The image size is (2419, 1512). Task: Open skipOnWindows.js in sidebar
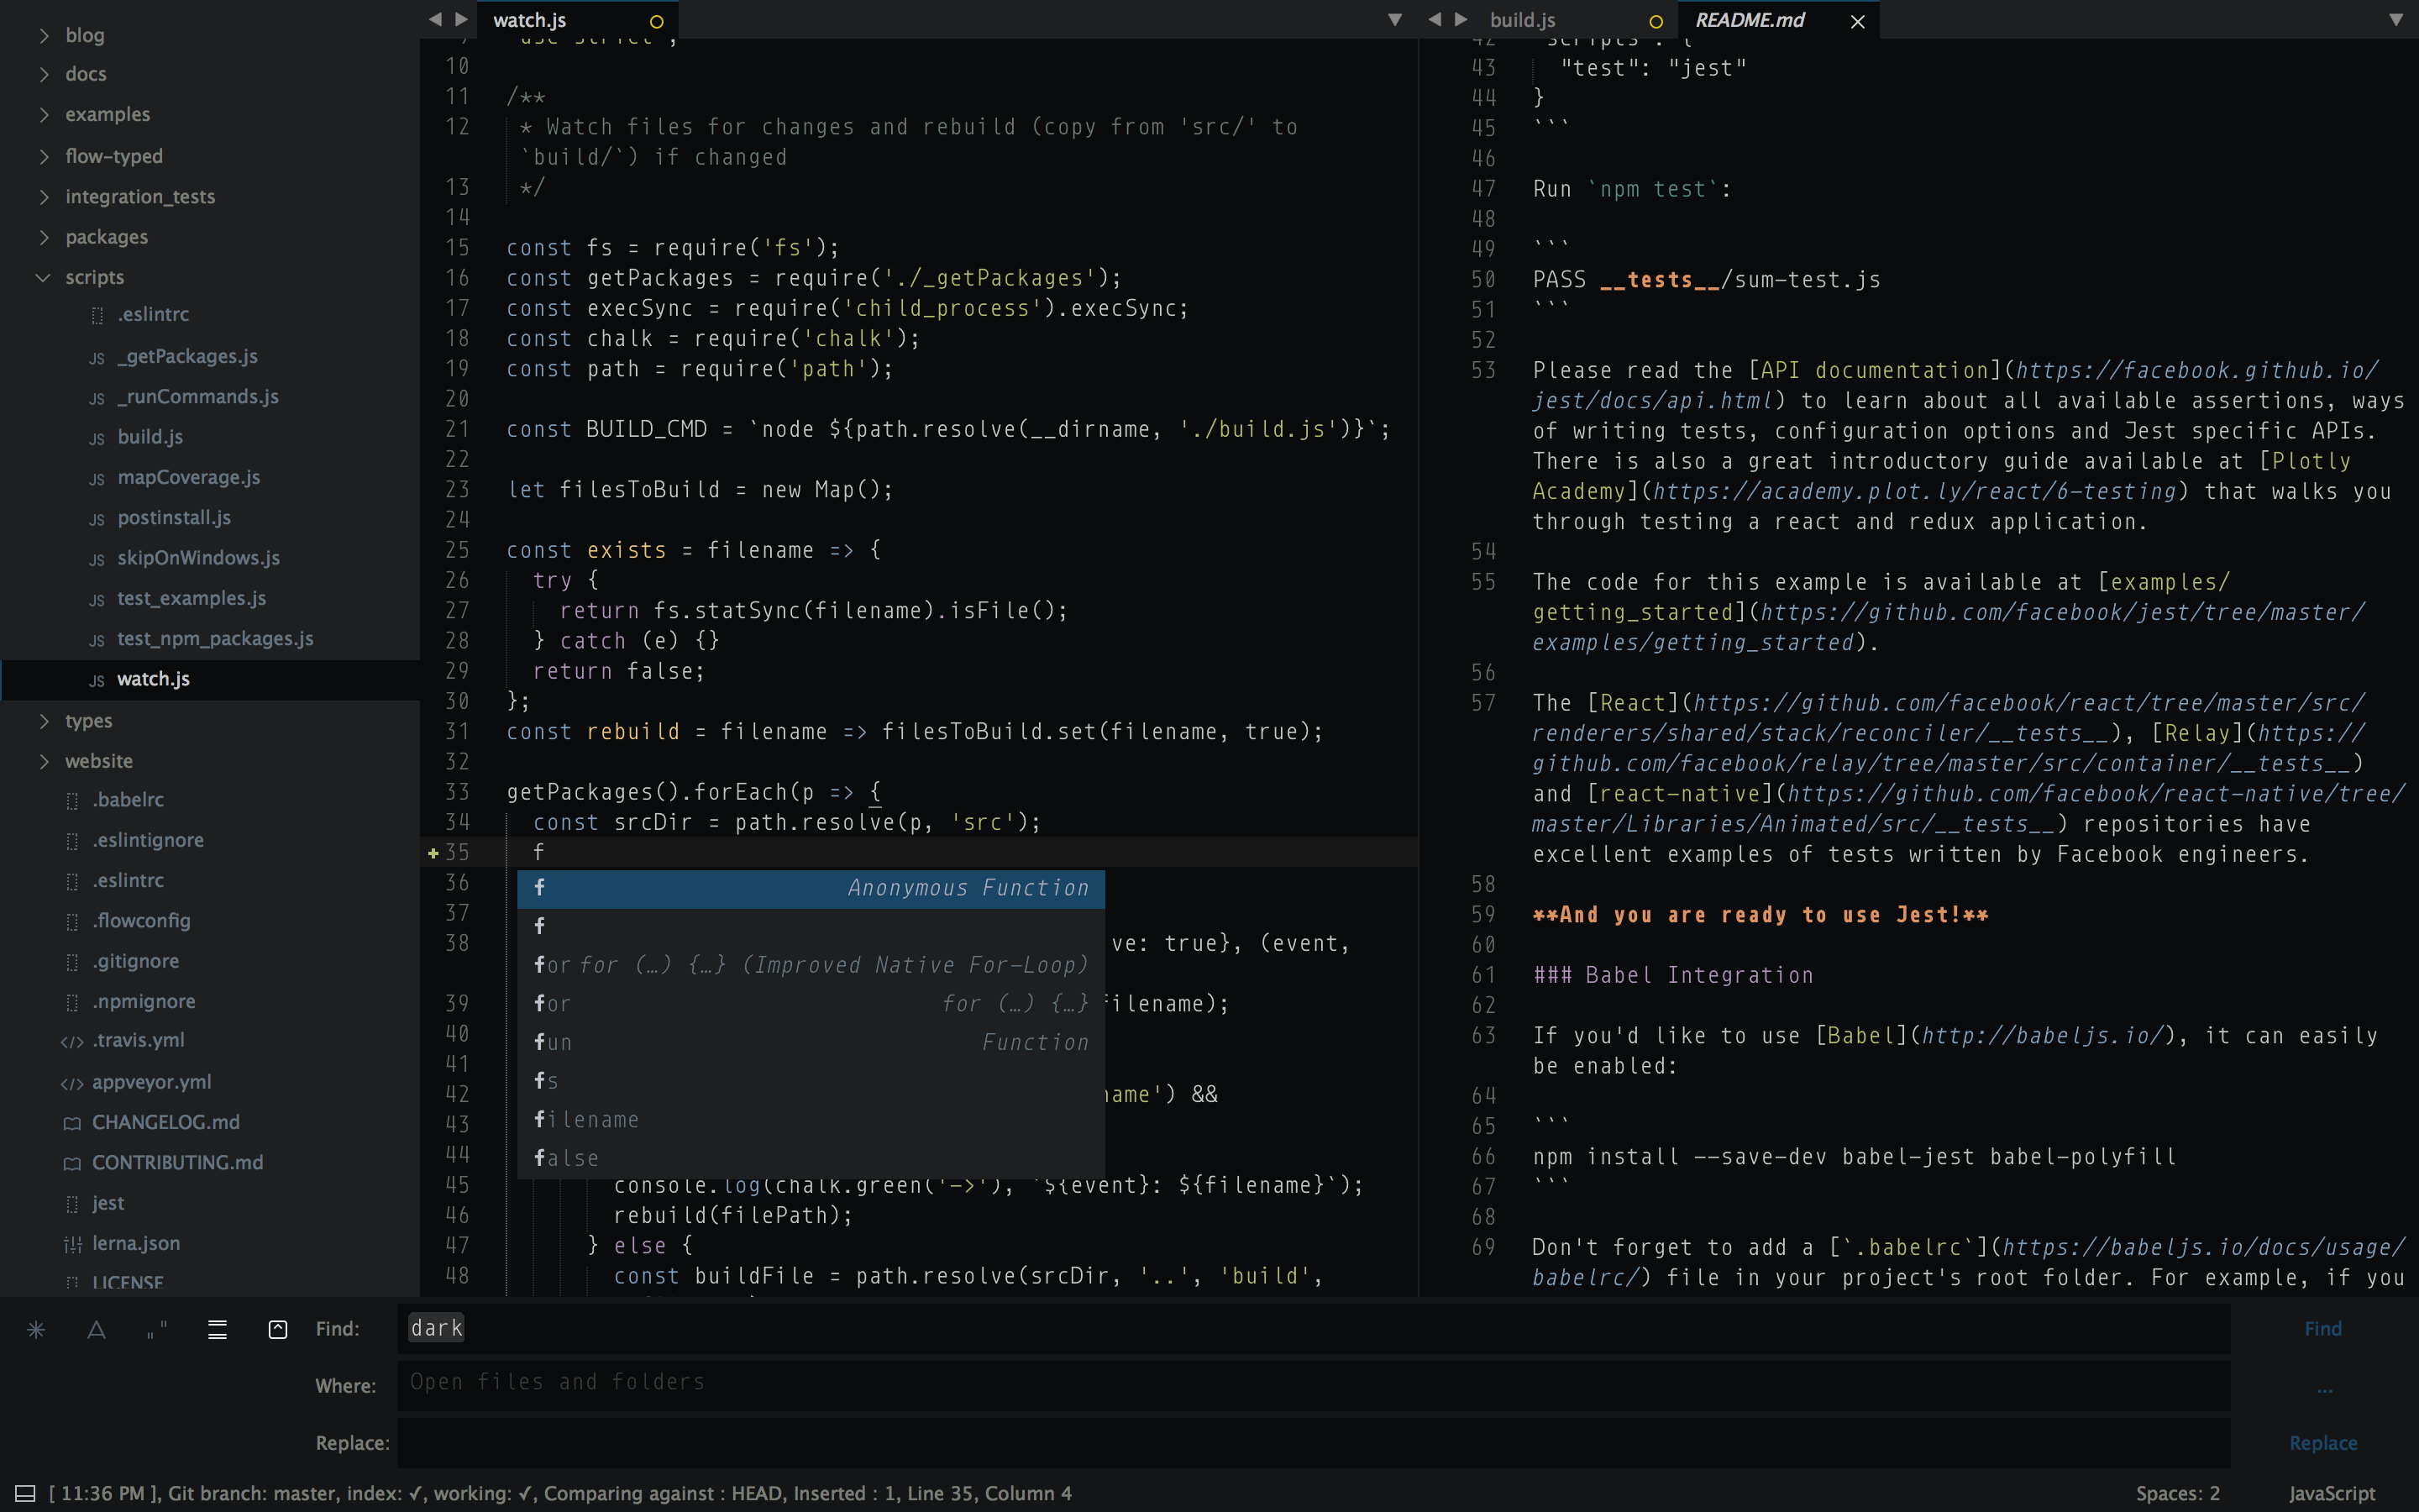tap(198, 558)
